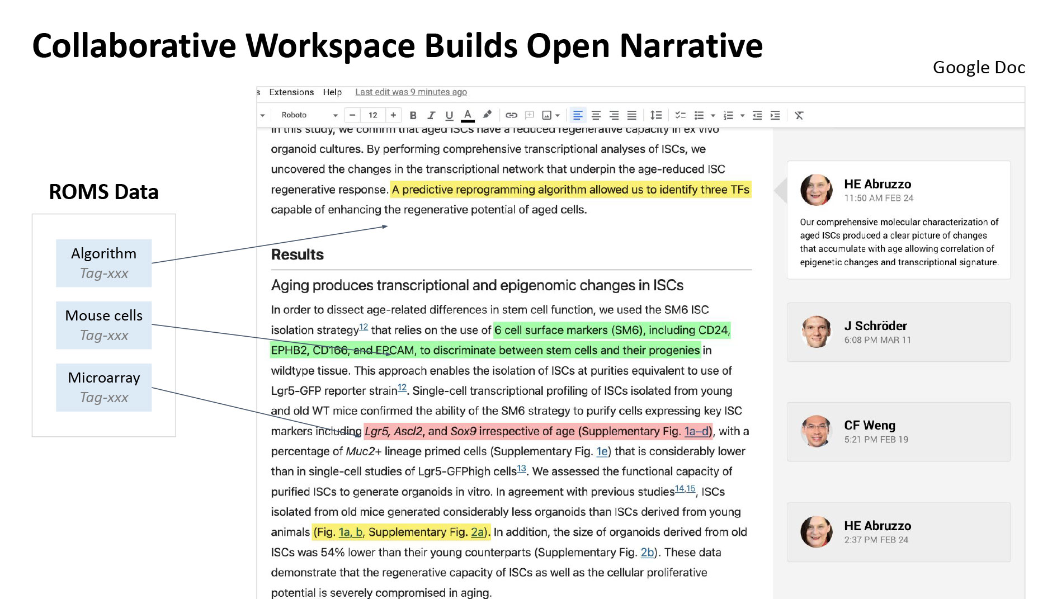Select the Algorithm Tag-xxx box
Screen dimensions: 1057x599
click(x=103, y=263)
